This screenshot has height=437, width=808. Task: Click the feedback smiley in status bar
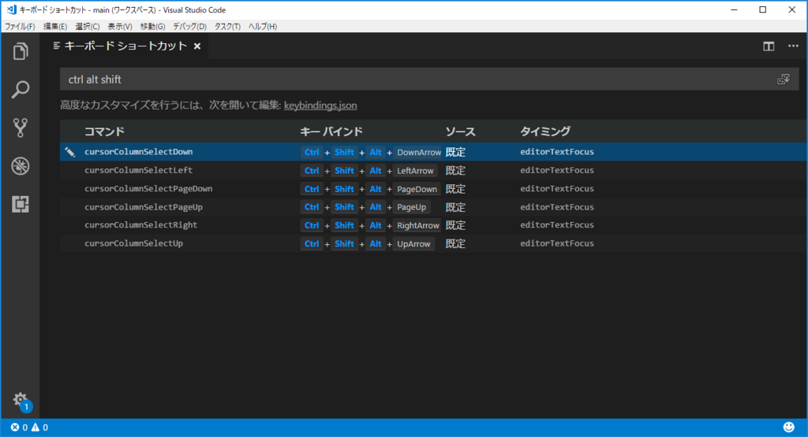788,428
